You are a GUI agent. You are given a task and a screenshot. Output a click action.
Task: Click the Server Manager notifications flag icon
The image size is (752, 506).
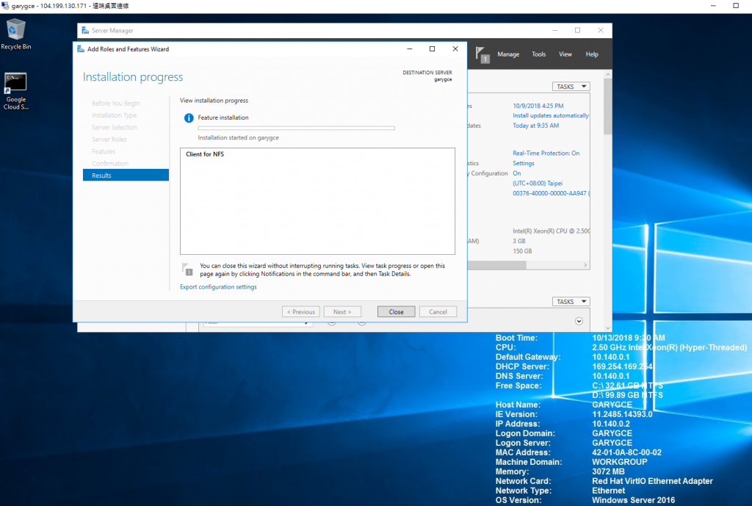coord(482,54)
